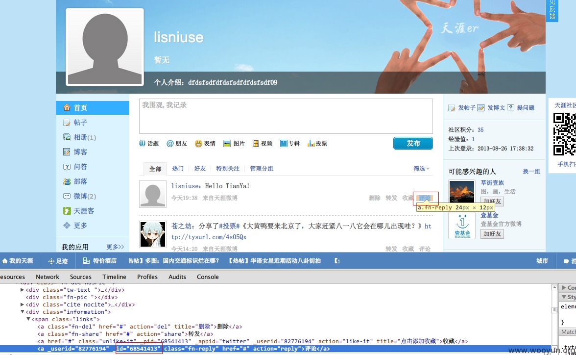Viewport: 576px width, 355px height.
Task: Open the Network devtools tab
Action: (48, 277)
